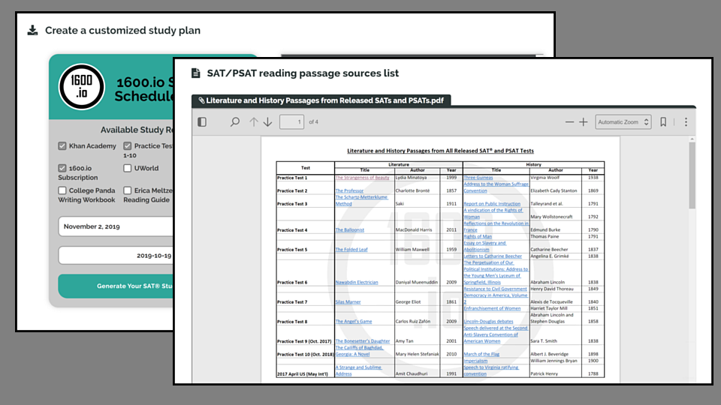
Task: Go to the next PDF page
Action: [267, 122]
